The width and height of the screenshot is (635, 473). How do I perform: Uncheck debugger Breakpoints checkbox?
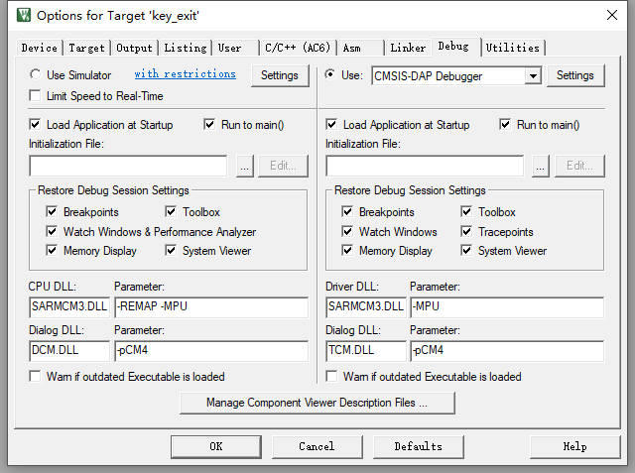click(x=347, y=211)
